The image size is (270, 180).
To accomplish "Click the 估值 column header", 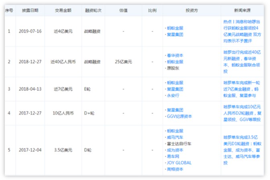I will tap(123, 10).
